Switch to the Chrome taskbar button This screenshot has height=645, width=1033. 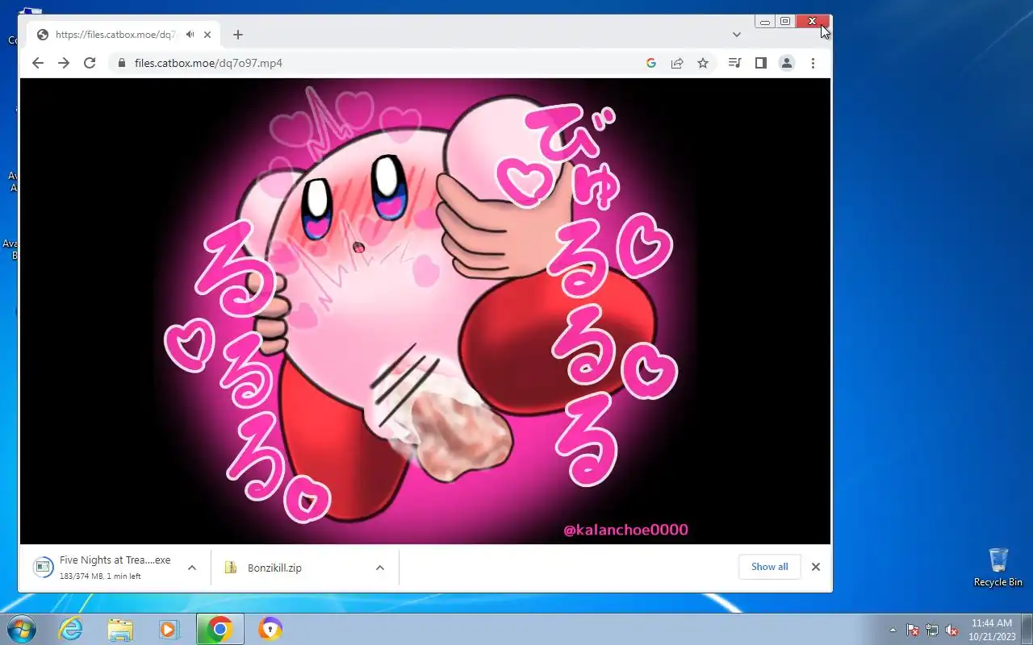(220, 629)
